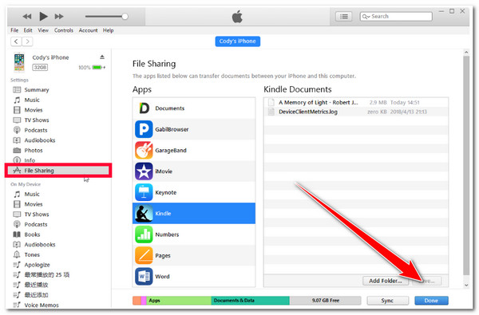This screenshot has width=479, height=315.
Task: Click the Apps segment of storage bar
Action: click(179, 301)
